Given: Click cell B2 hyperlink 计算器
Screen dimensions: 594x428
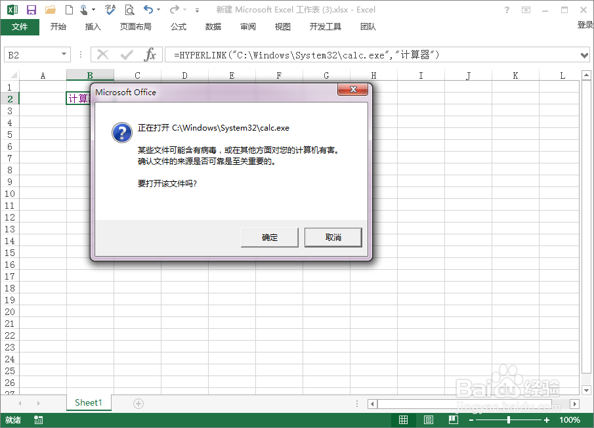Looking at the screenshot, I should pyautogui.click(x=78, y=99).
